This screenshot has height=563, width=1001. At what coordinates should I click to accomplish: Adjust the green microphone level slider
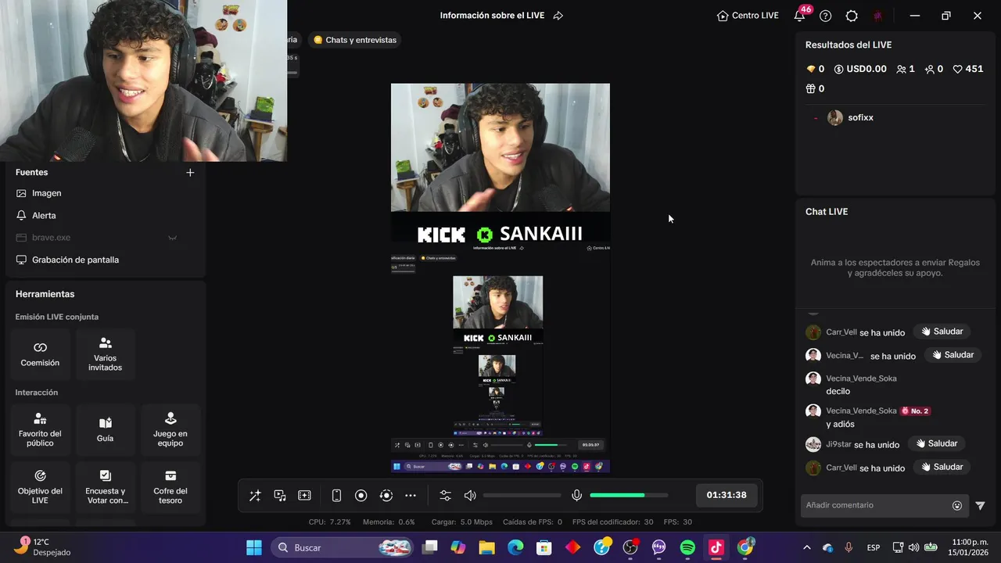click(x=629, y=496)
